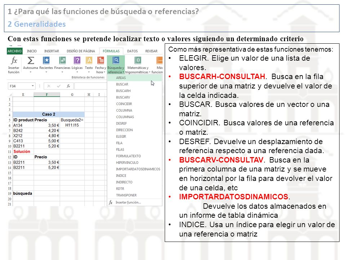Select column E header
The width and height of the screenshot is (346, 260).
point(23,95)
